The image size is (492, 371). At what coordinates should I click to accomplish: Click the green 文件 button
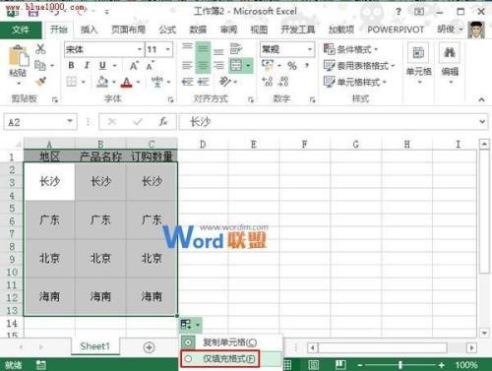21,30
